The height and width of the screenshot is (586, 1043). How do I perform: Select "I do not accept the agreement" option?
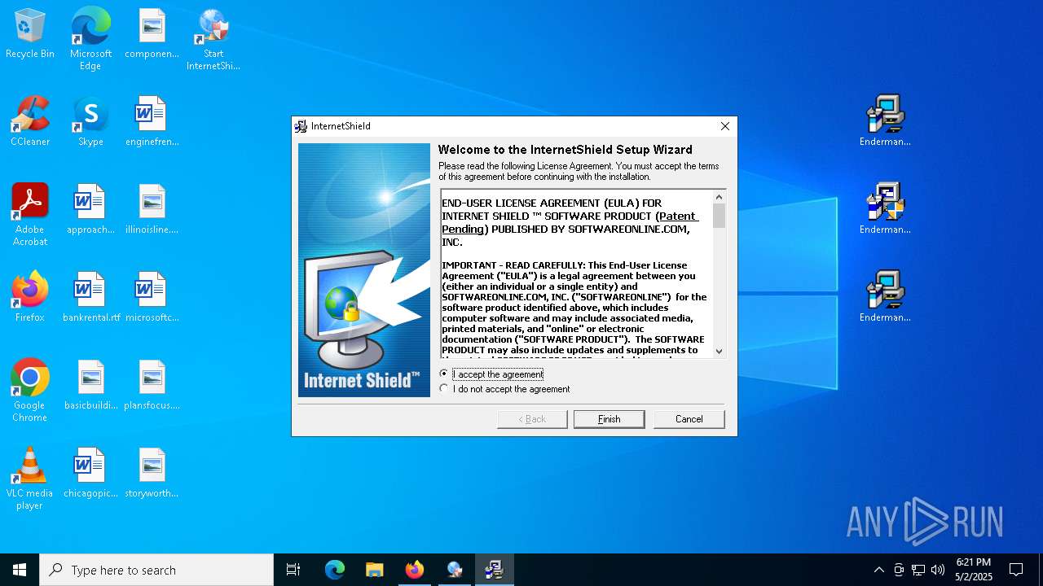444,389
